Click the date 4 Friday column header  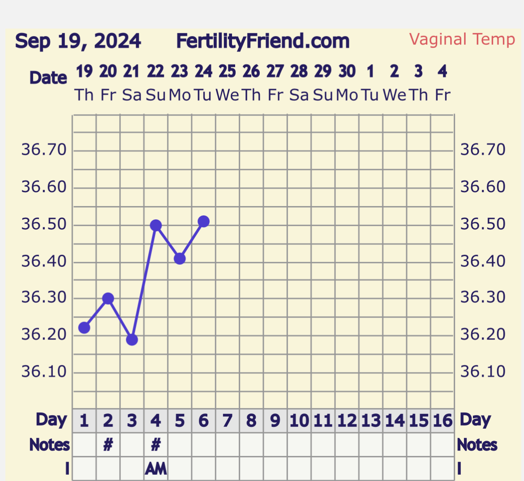pyautogui.click(x=442, y=83)
